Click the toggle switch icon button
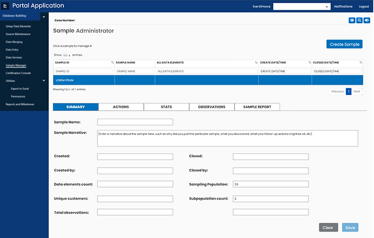Viewport: 374px width, 238px height. [x=367, y=20]
